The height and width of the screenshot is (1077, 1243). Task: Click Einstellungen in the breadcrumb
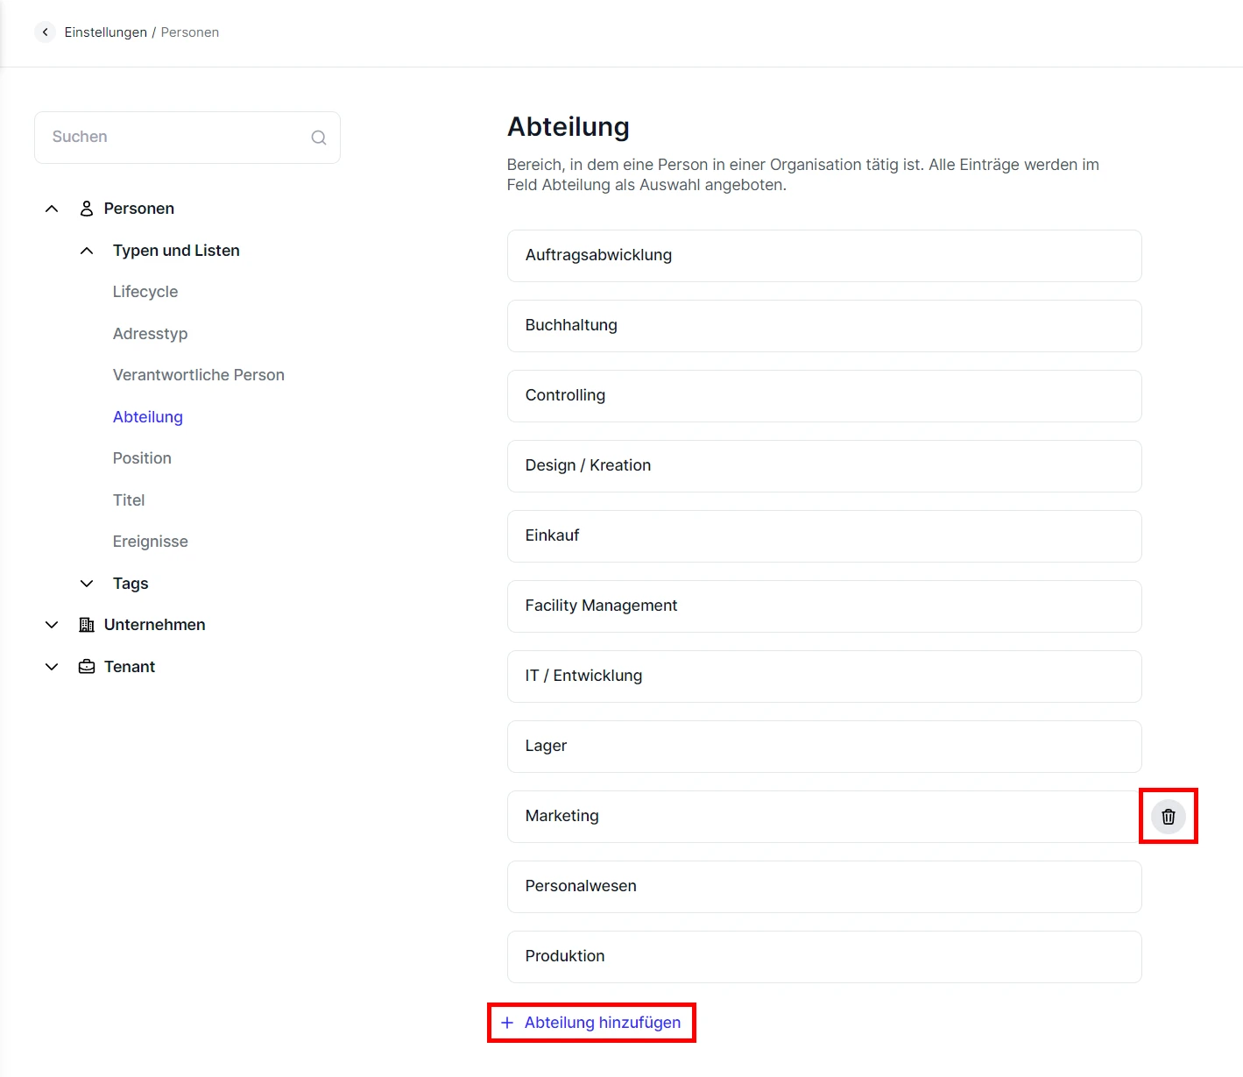pos(105,32)
